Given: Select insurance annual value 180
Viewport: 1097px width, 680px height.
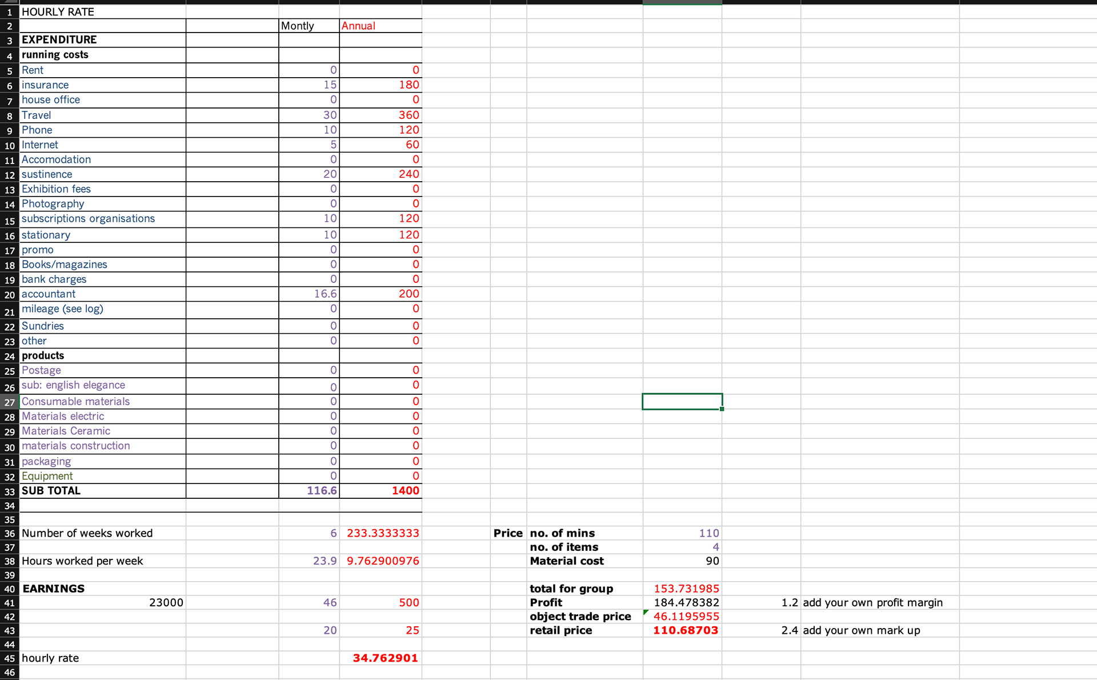Looking at the screenshot, I should point(381,85).
